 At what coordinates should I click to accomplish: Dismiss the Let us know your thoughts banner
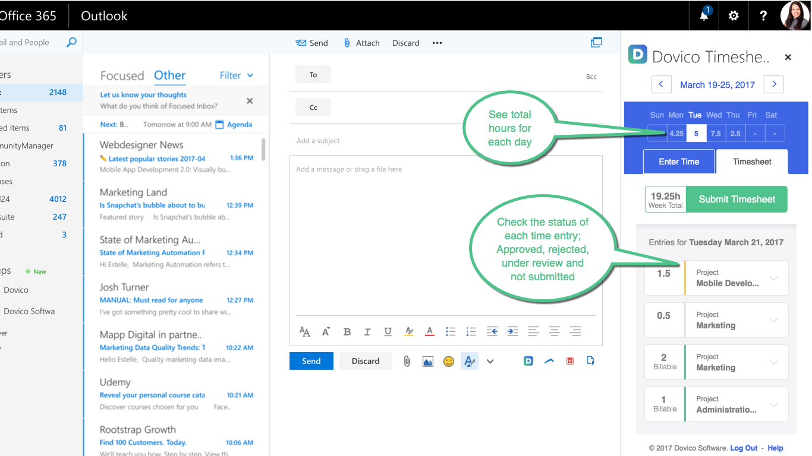point(250,100)
